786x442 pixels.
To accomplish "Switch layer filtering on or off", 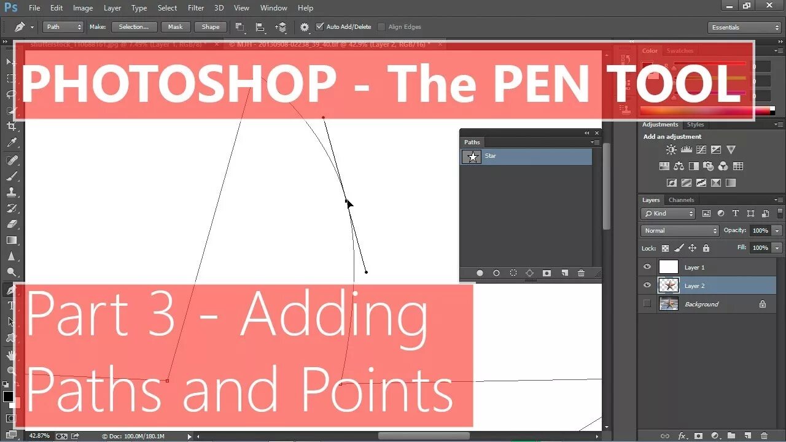I will click(x=780, y=214).
